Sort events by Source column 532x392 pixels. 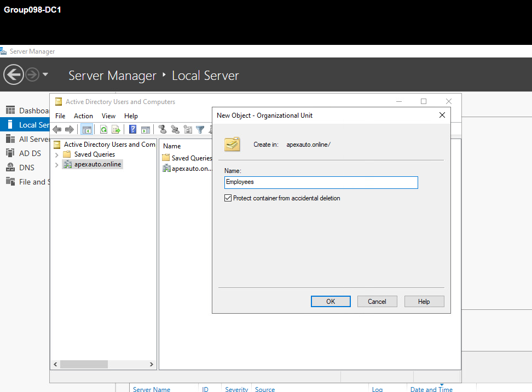pos(265,389)
